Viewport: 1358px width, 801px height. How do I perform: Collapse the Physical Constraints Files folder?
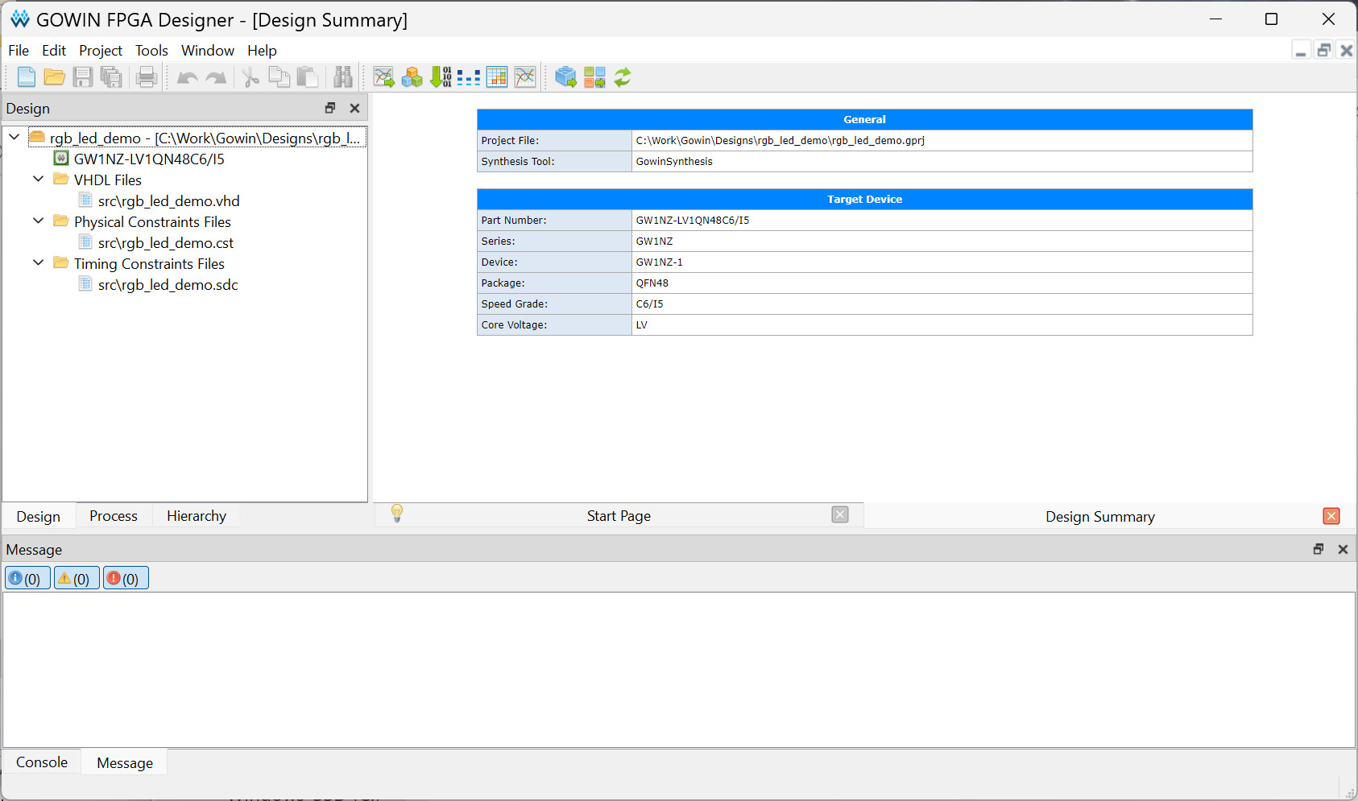(x=39, y=221)
